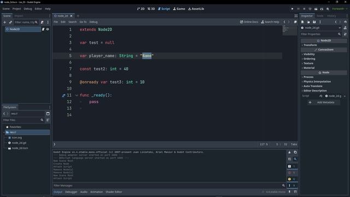Open the script editor Search menu

[72, 22]
